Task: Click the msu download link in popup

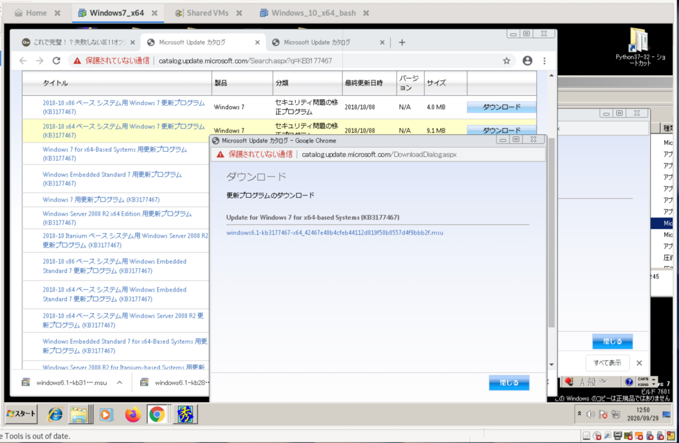Action: click(334, 232)
